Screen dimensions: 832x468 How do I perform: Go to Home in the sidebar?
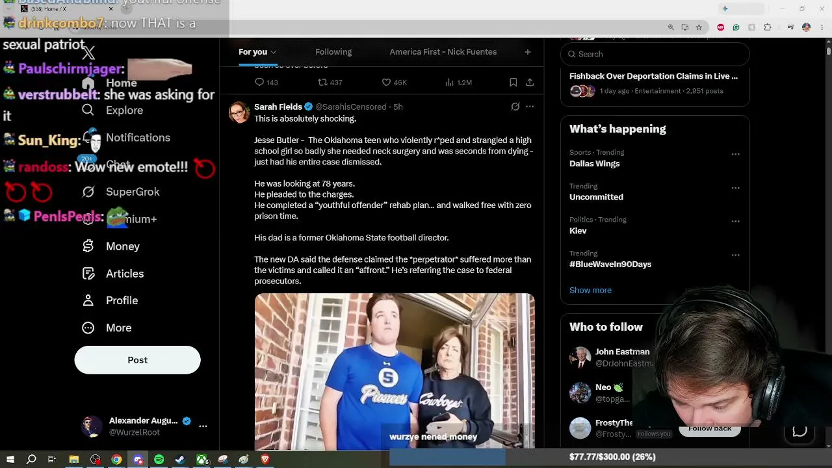[122, 83]
